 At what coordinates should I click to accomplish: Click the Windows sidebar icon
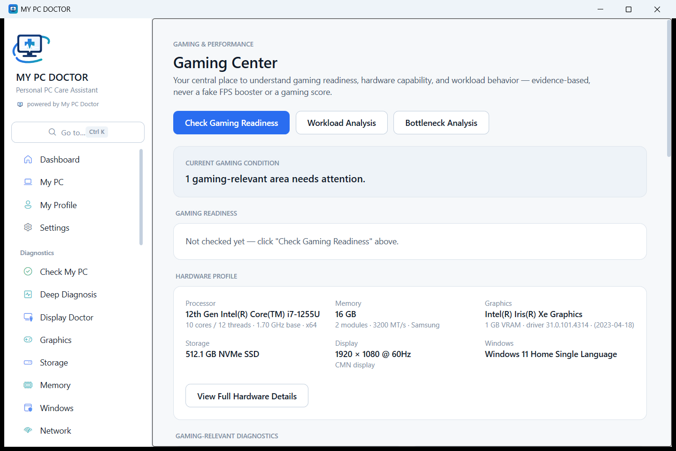28,408
